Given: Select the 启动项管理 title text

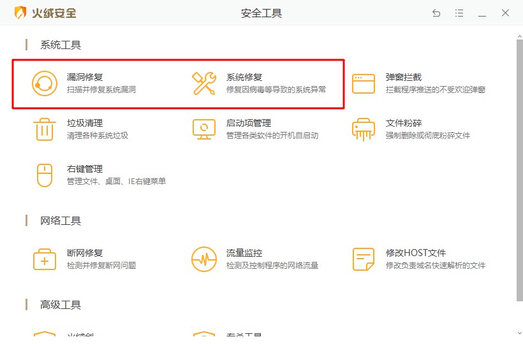Looking at the screenshot, I should tap(249, 123).
